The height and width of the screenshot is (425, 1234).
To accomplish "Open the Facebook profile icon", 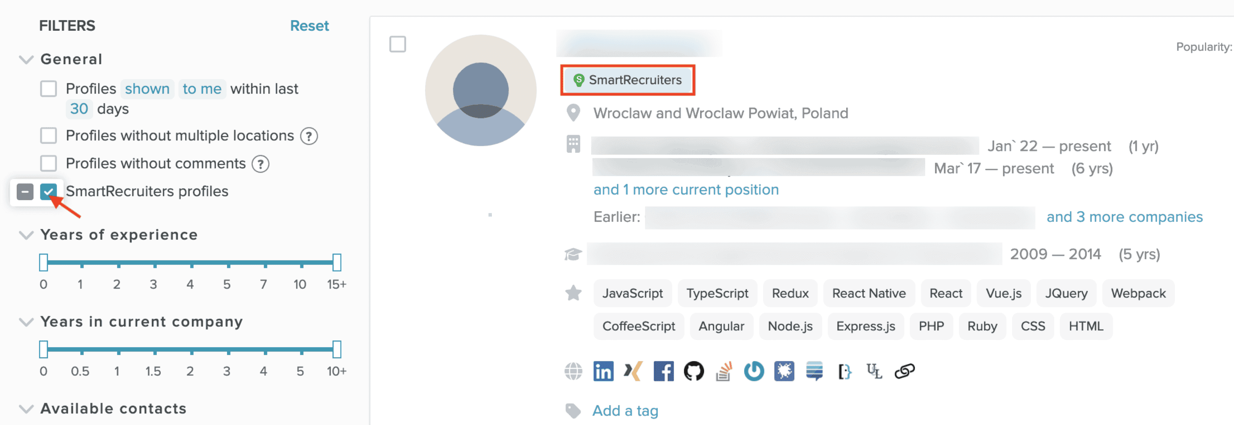I will [663, 371].
